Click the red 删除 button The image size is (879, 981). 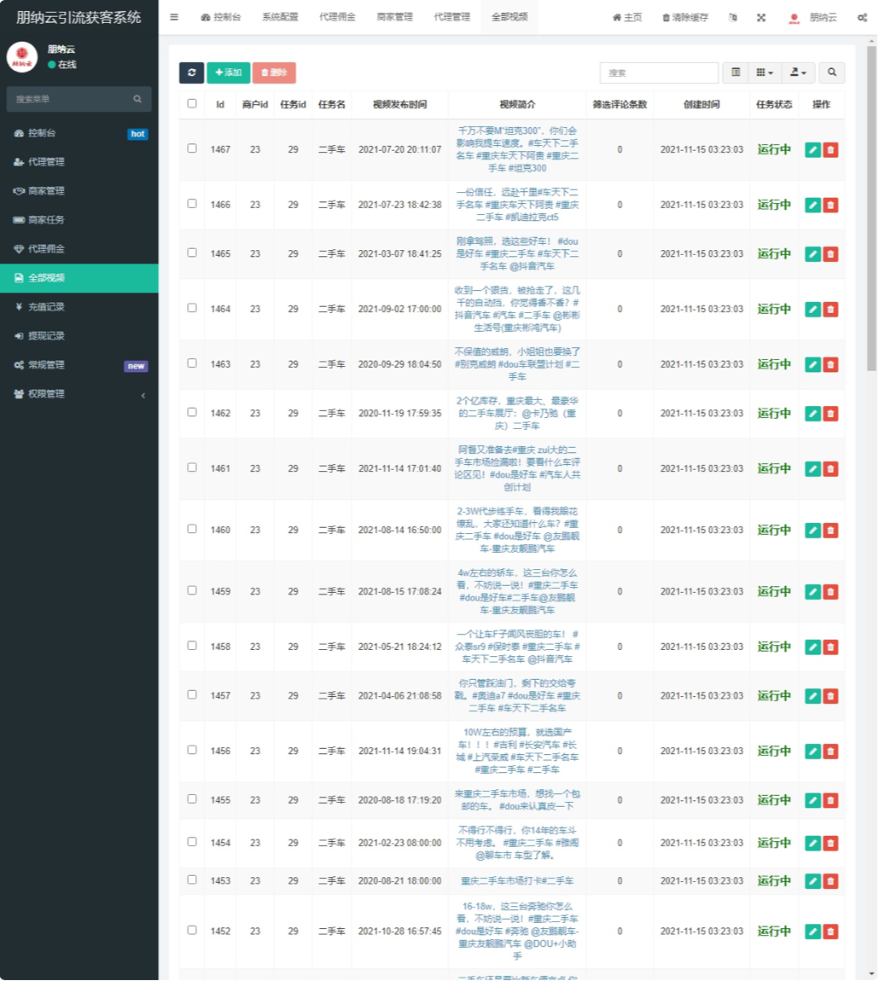pyautogui.click(x=274, y=73)
